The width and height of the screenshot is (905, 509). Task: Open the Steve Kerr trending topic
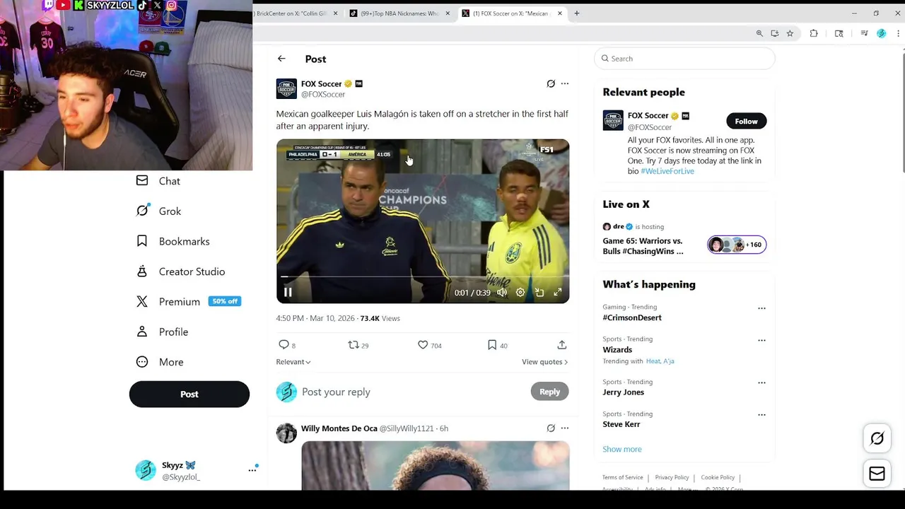tap(621, 424)
